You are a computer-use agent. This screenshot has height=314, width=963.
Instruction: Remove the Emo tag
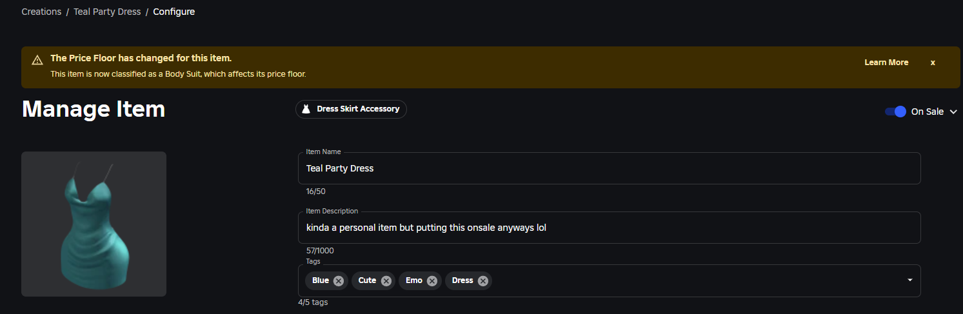432,280
